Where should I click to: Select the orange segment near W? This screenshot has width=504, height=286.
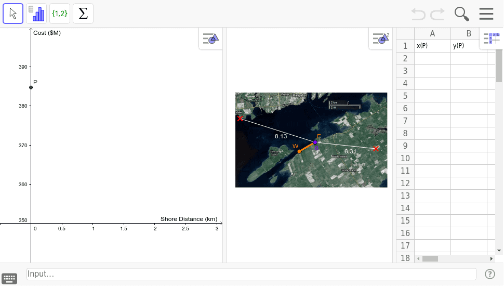click(x=307, y=147)
